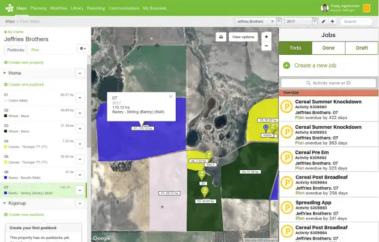Open the View options button
379x242 pixels.
click(x=243, y=37)
